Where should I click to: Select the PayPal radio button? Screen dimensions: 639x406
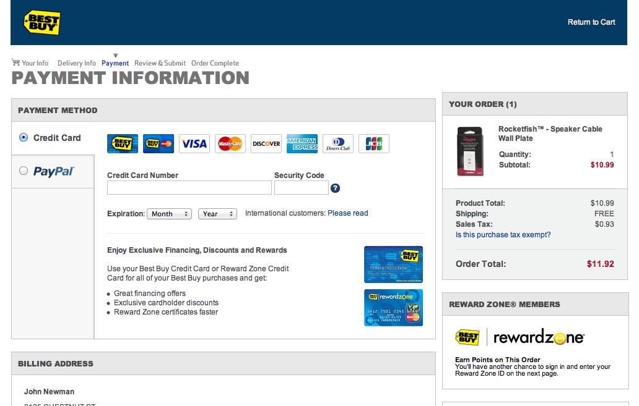24,171
